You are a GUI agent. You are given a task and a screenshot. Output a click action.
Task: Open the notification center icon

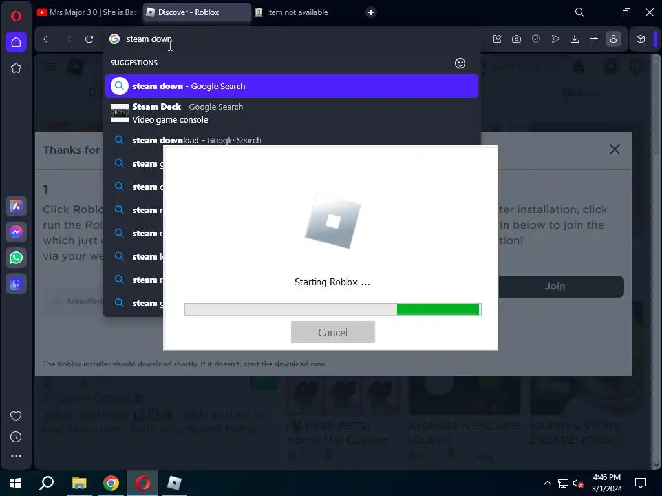(641, 483)
